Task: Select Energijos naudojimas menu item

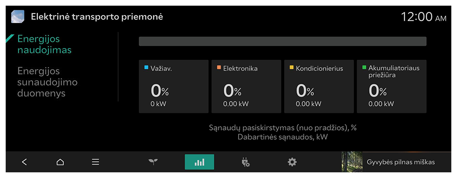Action: click(x=44, y=44)
